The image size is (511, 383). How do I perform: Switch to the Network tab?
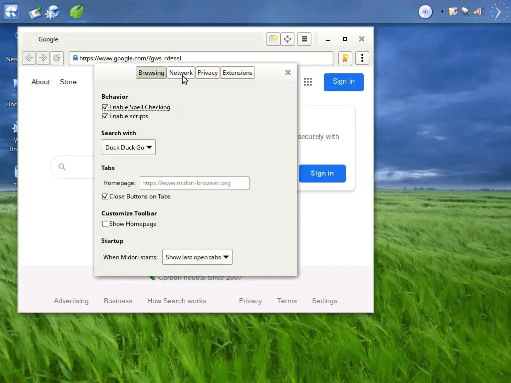(x=181, y=73)
